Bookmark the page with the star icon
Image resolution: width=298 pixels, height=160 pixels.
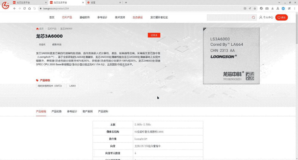[x=254, y=8]
